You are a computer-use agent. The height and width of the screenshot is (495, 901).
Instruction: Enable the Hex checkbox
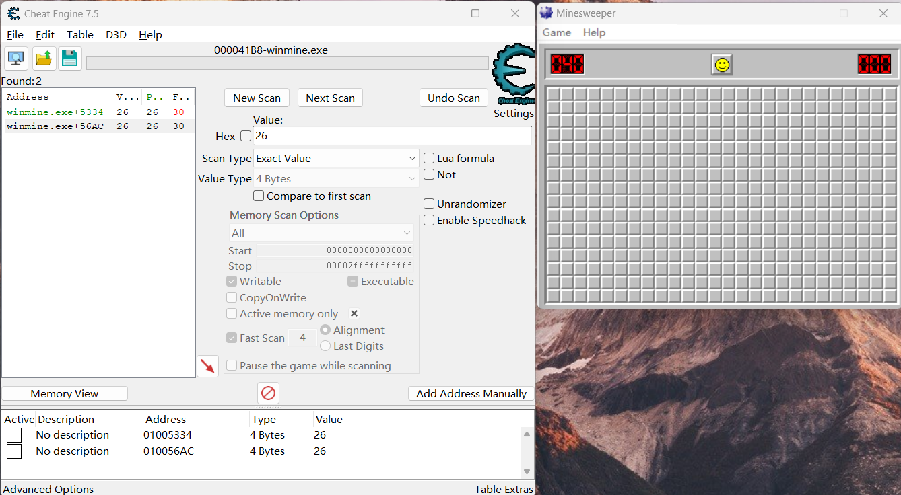click(246, 136)
